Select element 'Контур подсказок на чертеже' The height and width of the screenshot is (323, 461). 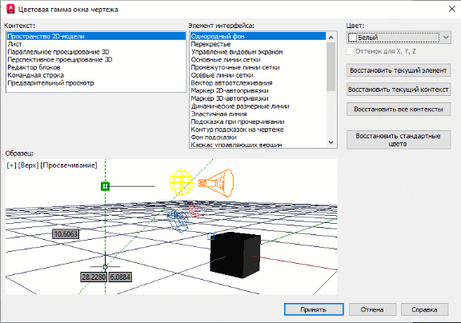(258, 130)
